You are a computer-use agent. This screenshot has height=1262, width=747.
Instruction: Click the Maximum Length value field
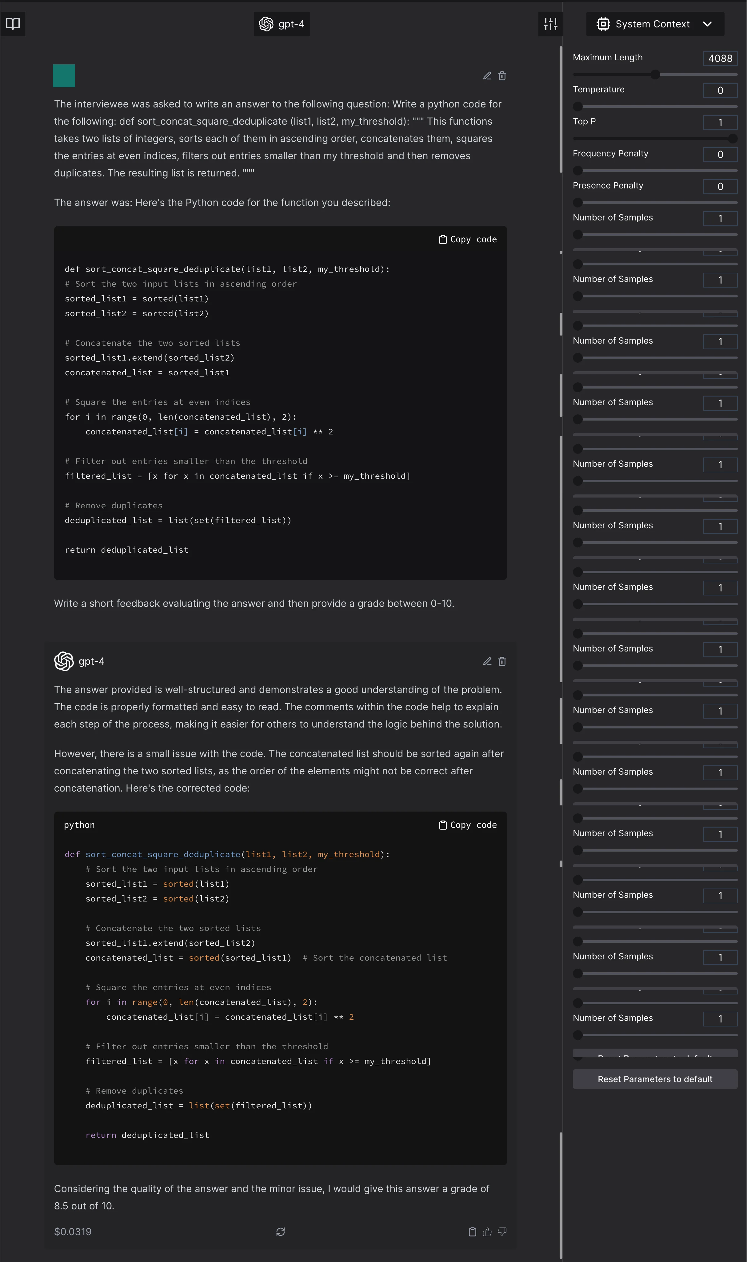(720, 58)
